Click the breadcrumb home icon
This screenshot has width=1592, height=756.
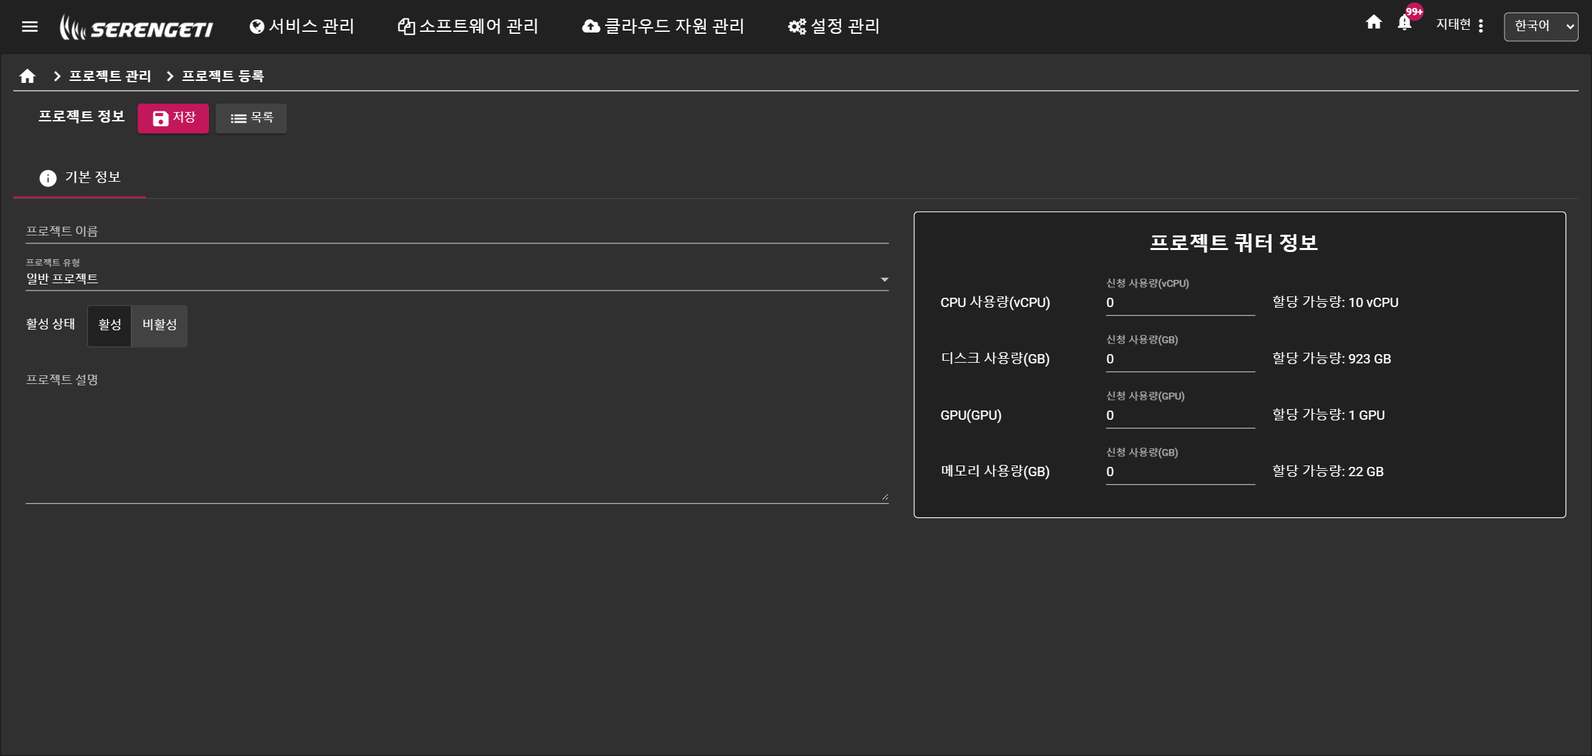[x=27, y=76]
